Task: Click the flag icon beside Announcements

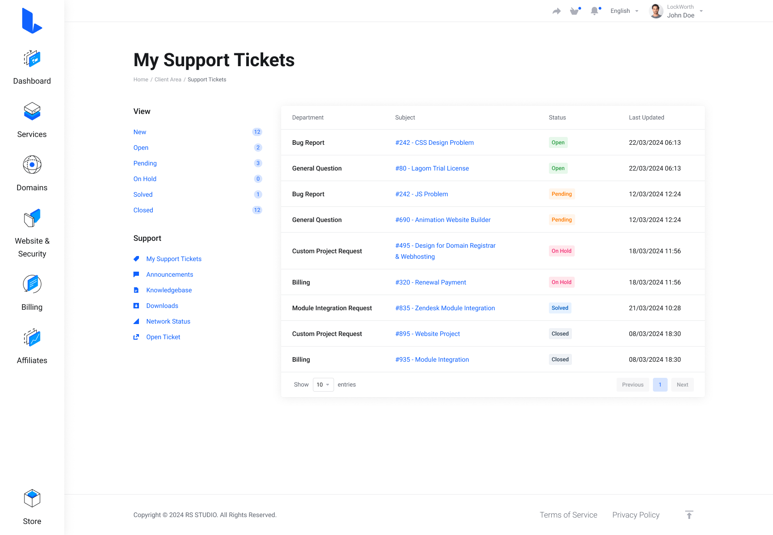Action: 136,274
